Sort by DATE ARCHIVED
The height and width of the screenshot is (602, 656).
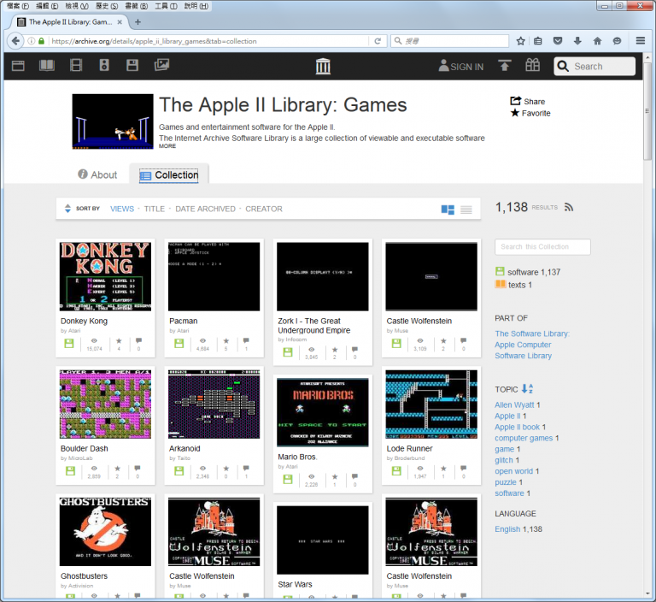205,209
